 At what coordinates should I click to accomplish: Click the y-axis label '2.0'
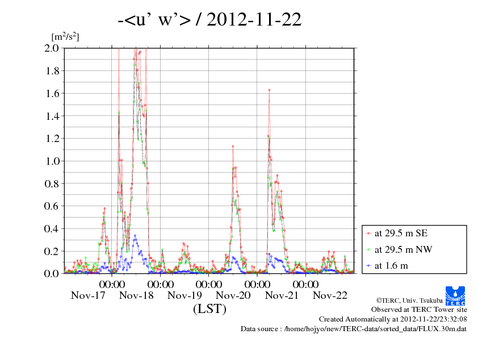pyautogui.click(x=52, y=48)
